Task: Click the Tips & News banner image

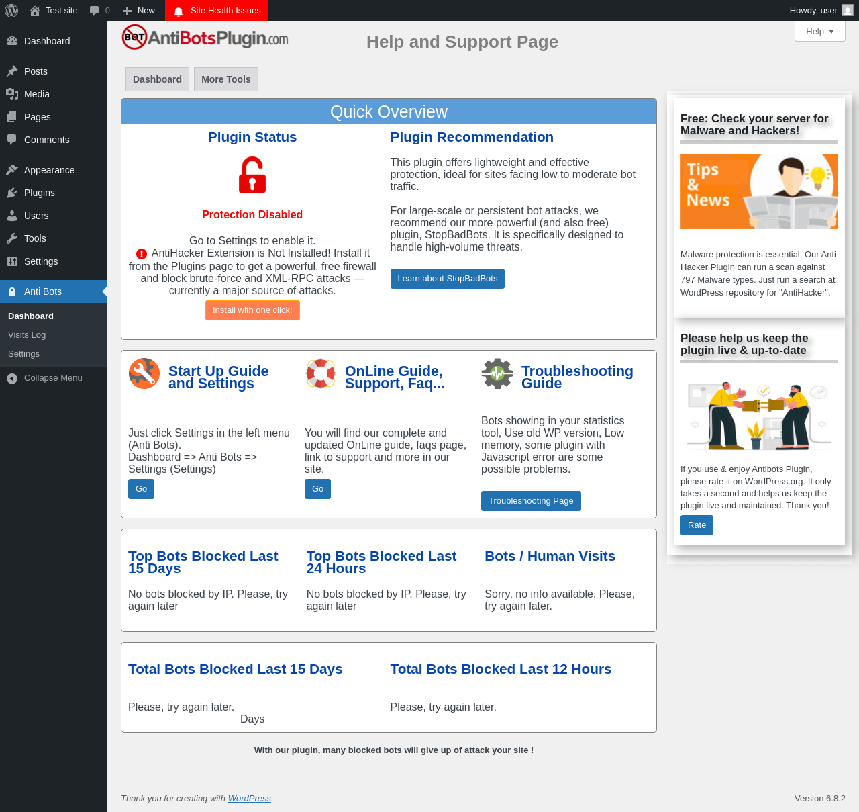Action: pos(759,192)
